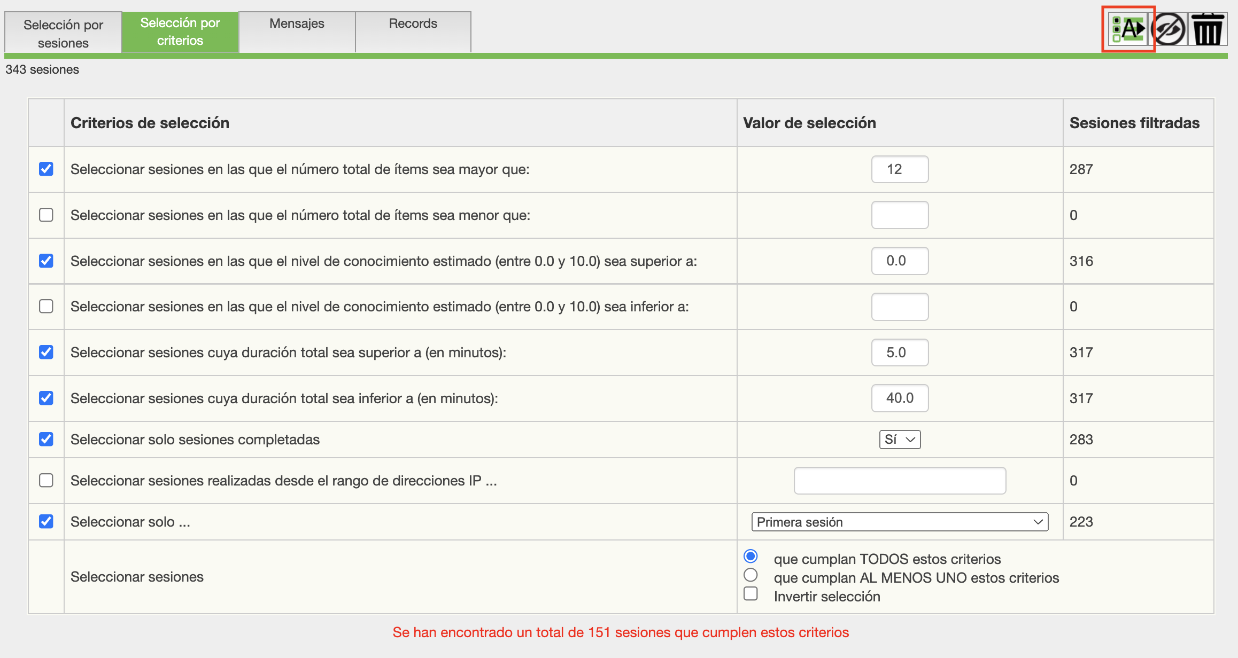Click the apply selection criteria icon
Image resolution: width=1238 pixels, height=658 pixels.
1128,29
